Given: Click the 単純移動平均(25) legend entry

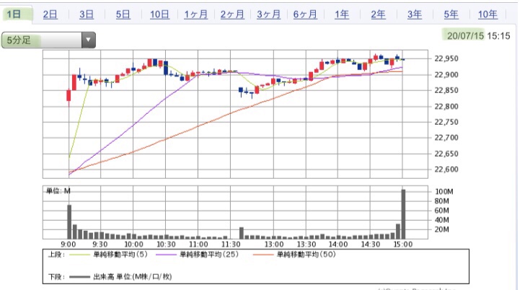Looking at the screenshot, I should (x=209, y=255).
